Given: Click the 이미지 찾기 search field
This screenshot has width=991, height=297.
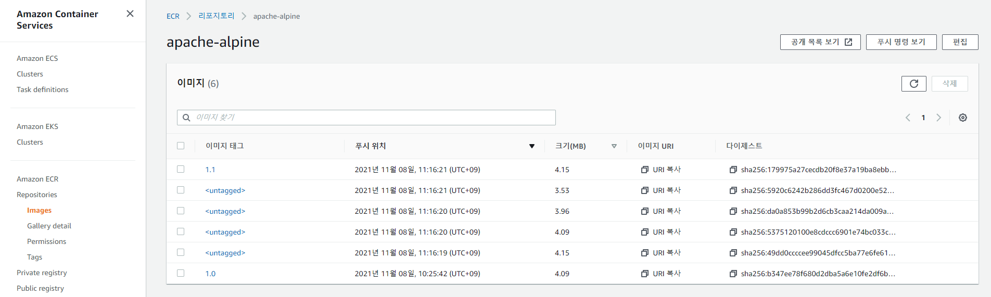Looking at the screenshot, I should [366, 118].
